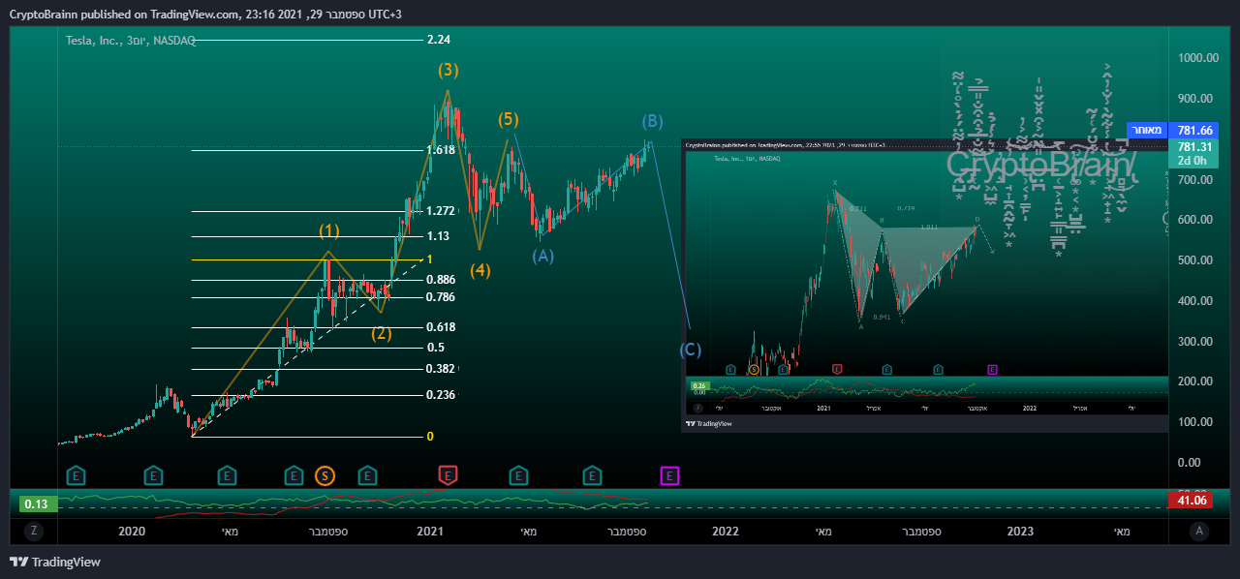Click the purple E marker inside the inset chart
Viewport: 1240px width, 579px height.
[x=992, y=369]
